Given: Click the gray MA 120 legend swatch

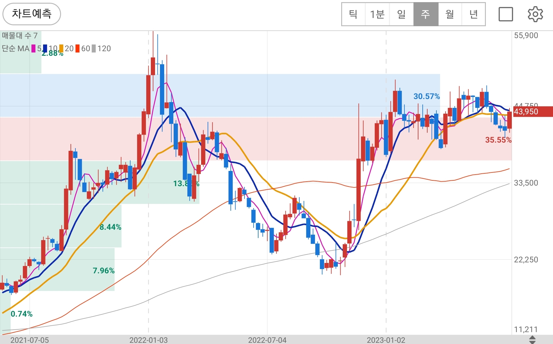Looking at the screenshot, I should click(94, 48).
